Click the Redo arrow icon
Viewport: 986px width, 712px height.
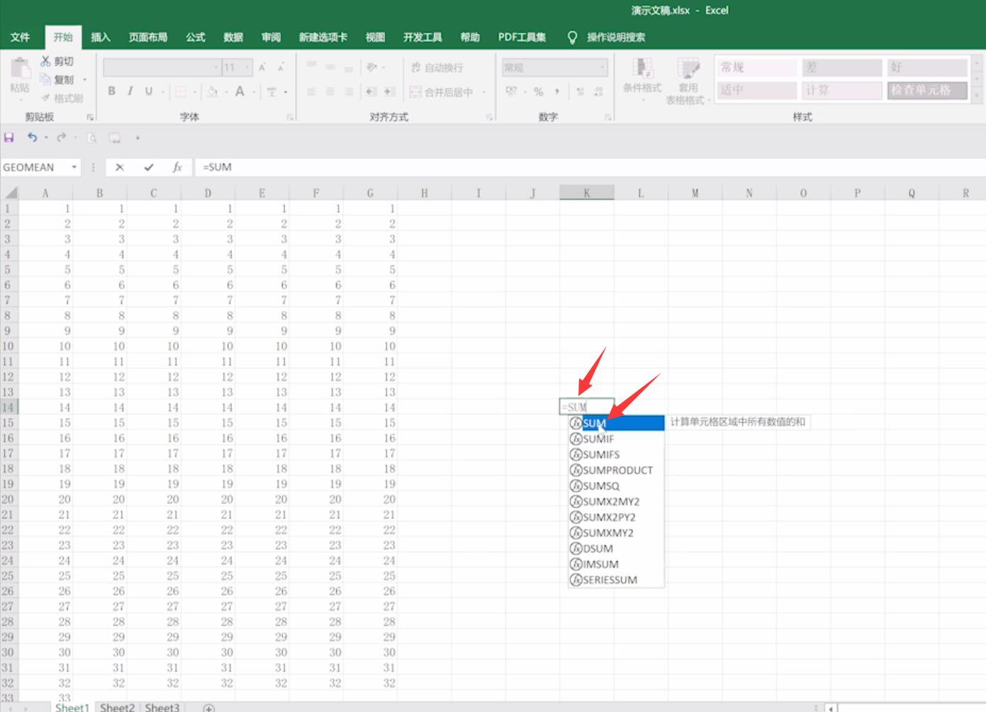coord(62,137)
